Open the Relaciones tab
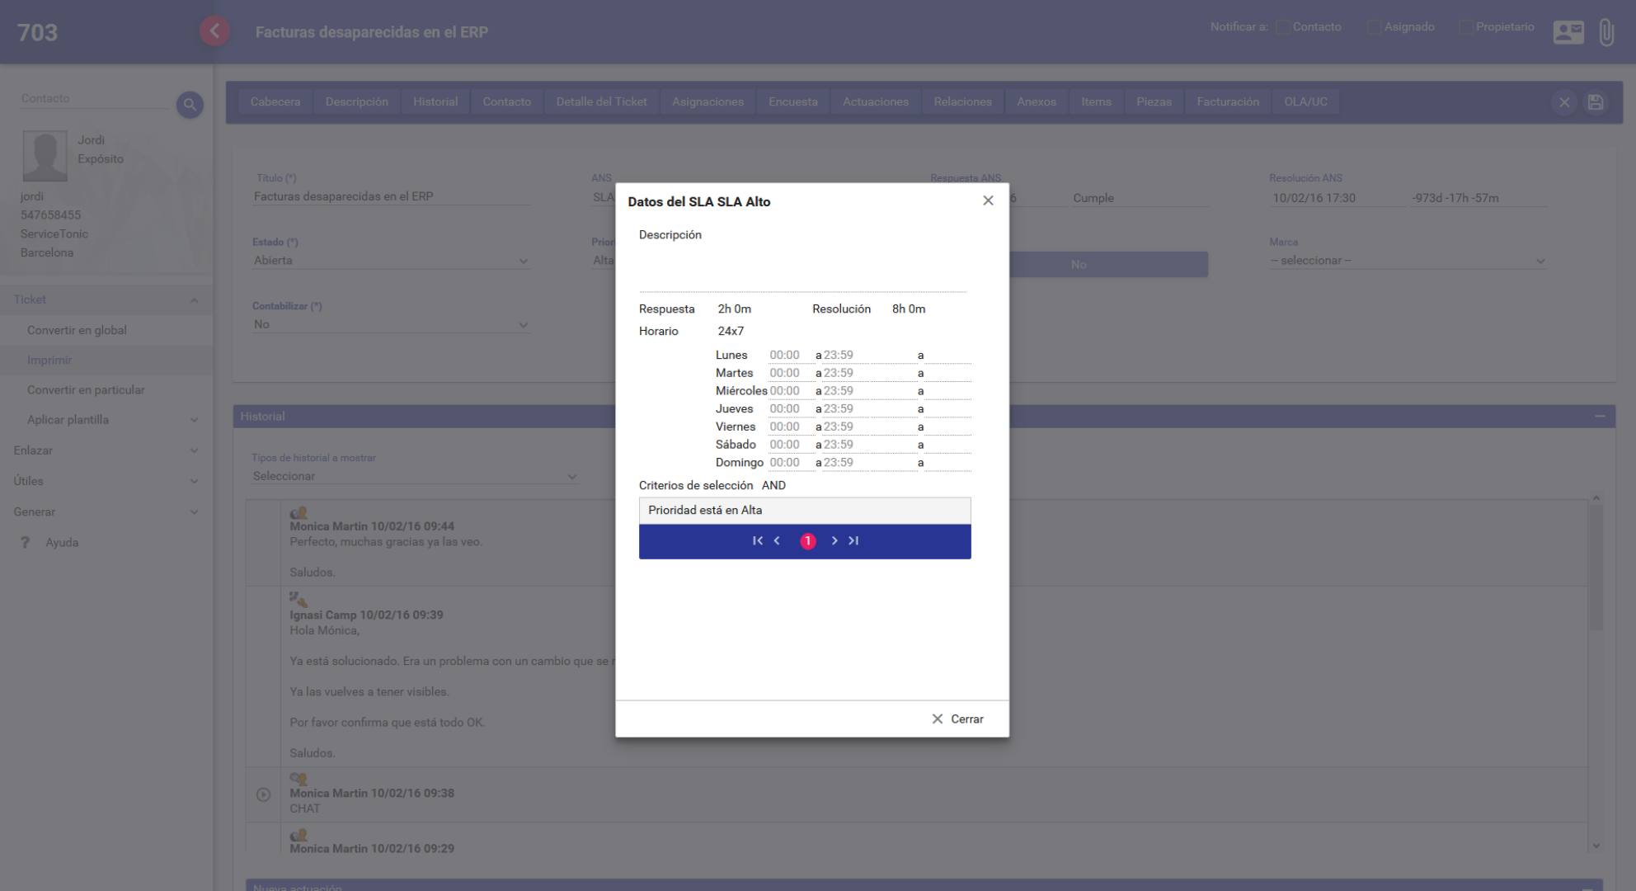 pyautogui.click(x=962, y=101)
